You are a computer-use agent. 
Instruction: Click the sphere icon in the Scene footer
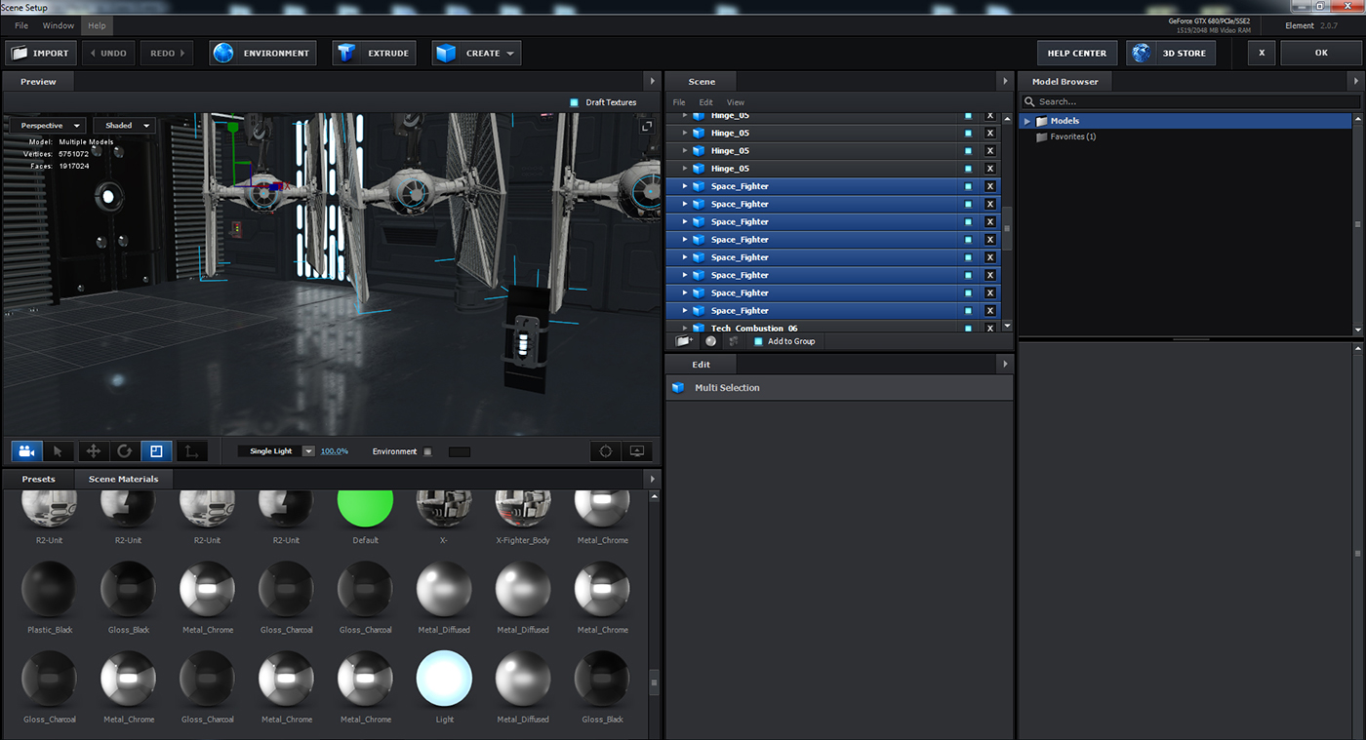(711, 341)
